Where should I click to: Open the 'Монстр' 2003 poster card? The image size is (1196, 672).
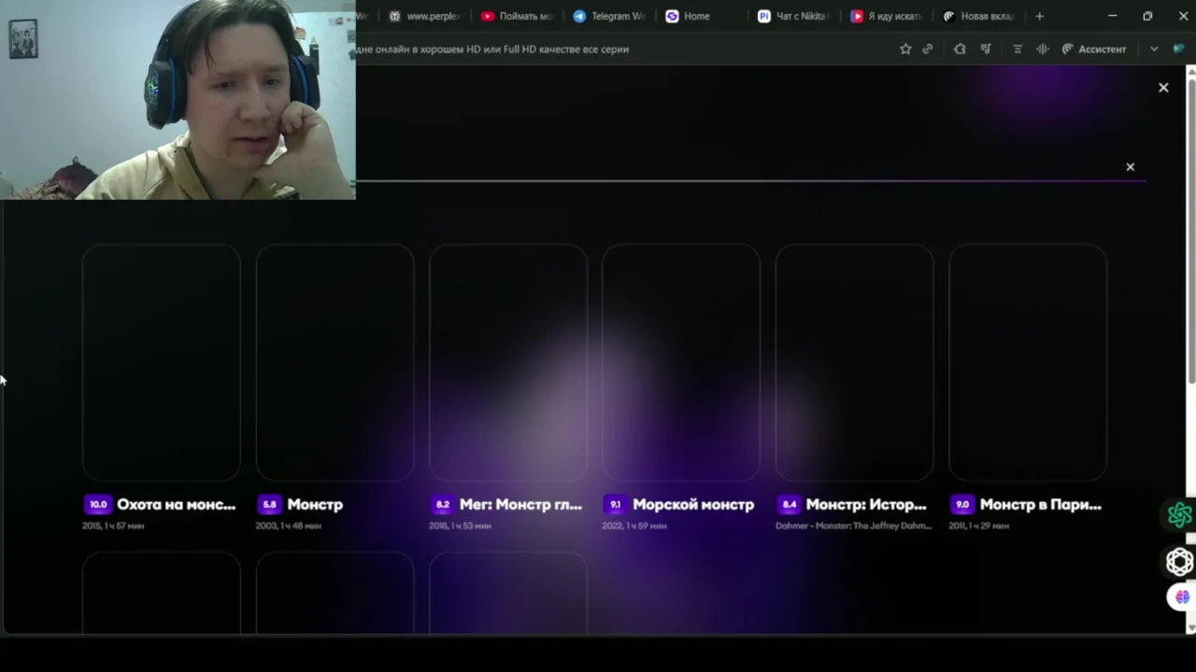coord(335,362)
